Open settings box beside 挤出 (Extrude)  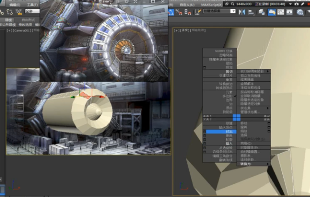coord(204,132)
